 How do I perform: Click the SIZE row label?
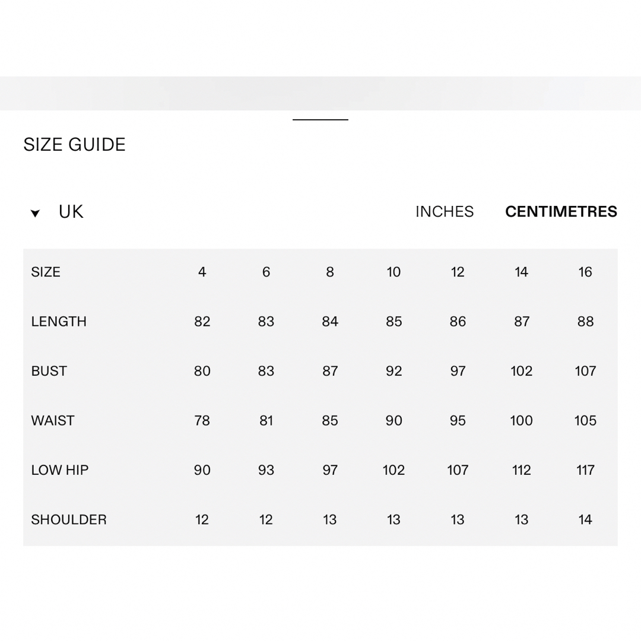(46, 272)
